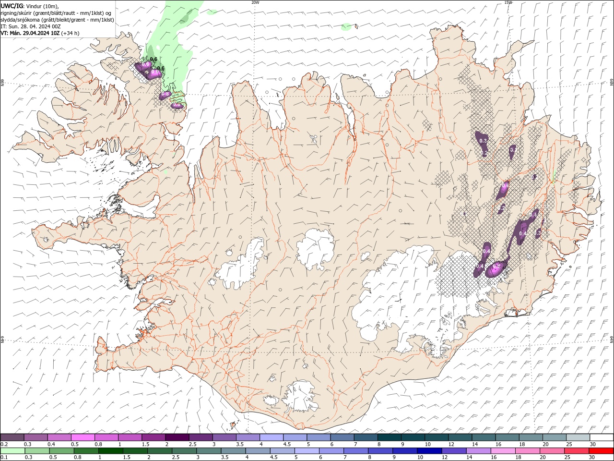Pick the bright pink 0.5 snow scale swatch
614x461 pixels.
[x=83, y=437]
